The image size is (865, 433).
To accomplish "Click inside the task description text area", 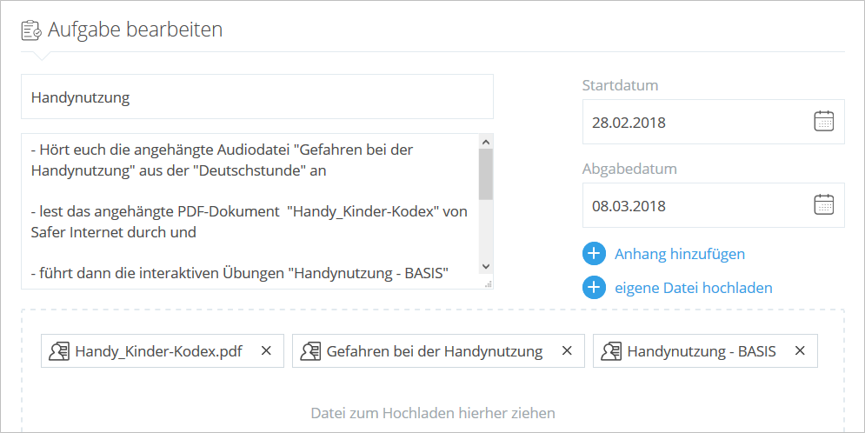I will coord(250,211).
